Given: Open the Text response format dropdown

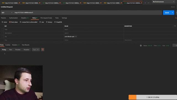Looking at the screenshot, I should point(36,50).
